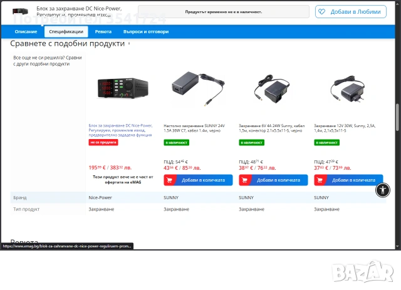Click 'Сравнете с подобни продукти' heading
Viewport: 401px width, 290px height.
(68, 43)
